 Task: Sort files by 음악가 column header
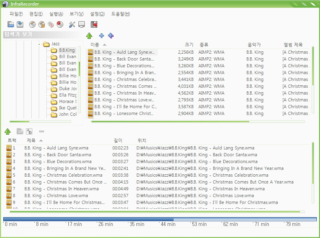point(254,45)
